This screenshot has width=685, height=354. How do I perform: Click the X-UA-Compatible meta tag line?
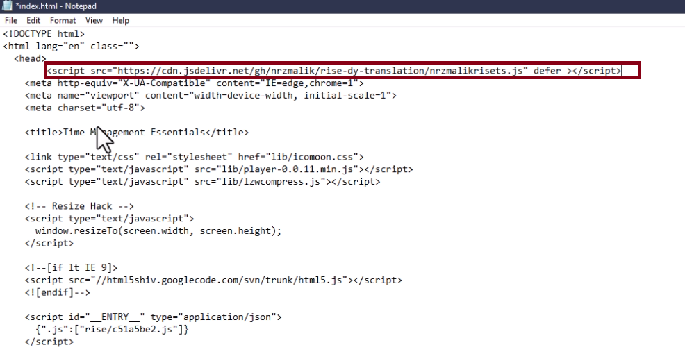[x=195, y=83]
